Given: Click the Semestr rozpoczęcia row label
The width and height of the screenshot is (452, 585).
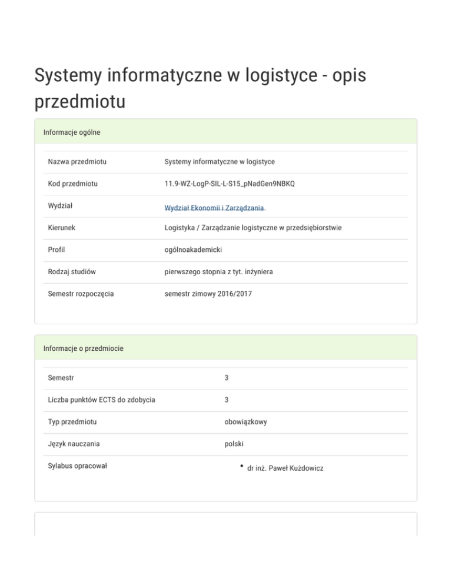Looking at the screenshot, I should click(x=81, y=293).
